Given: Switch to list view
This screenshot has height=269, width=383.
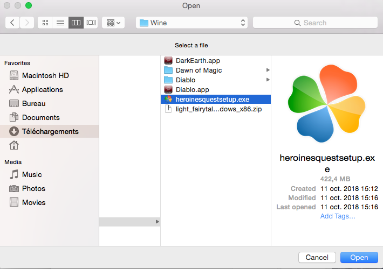Looking at the screenshot, I should 60,23.
